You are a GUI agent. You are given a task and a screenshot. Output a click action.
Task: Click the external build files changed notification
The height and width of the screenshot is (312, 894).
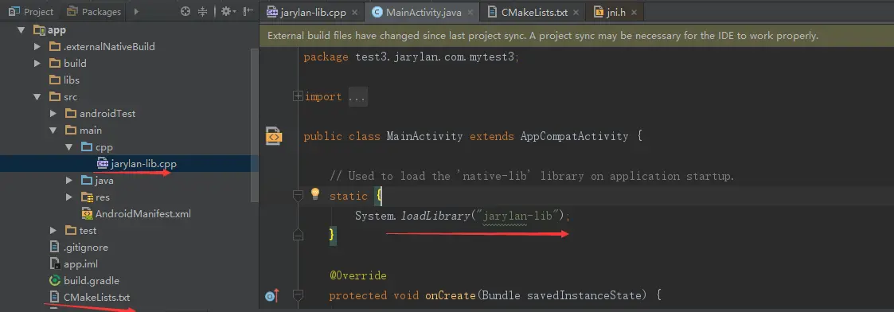coord(576,35)
